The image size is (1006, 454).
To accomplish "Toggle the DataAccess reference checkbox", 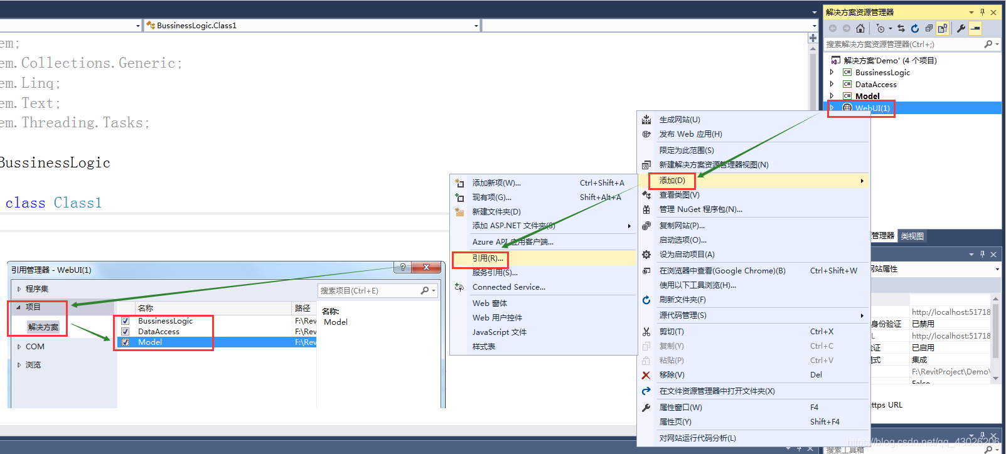I will (125, 332).
